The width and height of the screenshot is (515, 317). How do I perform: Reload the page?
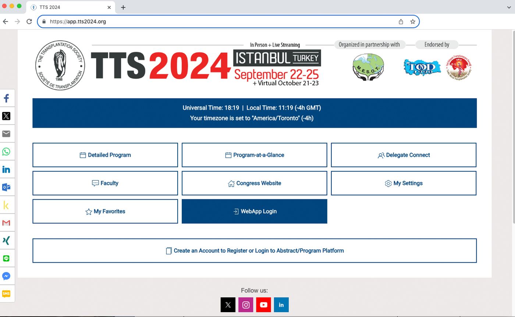[29, 22]
